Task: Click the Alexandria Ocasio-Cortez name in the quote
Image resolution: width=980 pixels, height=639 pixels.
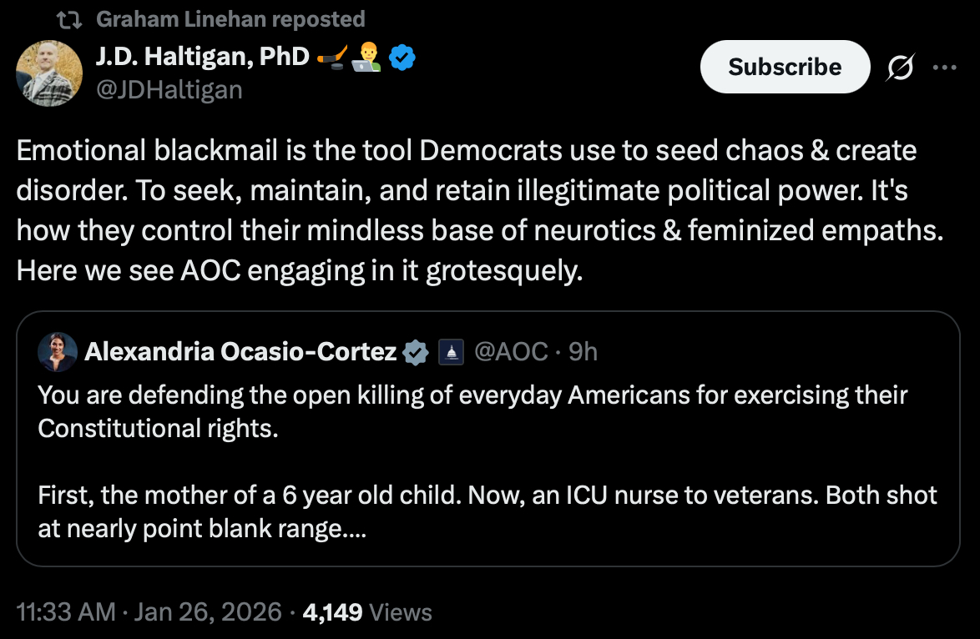Action: point(240,353)
